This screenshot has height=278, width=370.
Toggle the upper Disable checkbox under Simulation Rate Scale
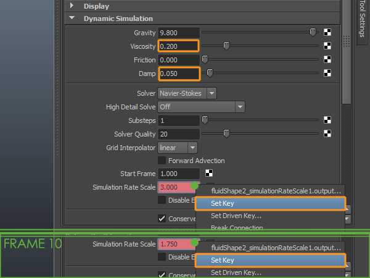(x=162, y=200)
